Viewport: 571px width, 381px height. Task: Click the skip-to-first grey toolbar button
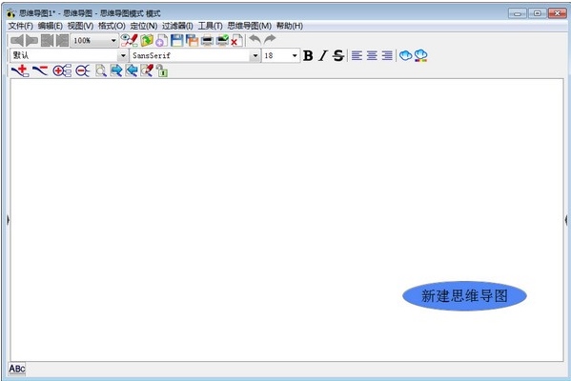click(47, 40)
